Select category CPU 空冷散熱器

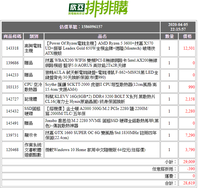pyautogui.click(x=33, y=87)
